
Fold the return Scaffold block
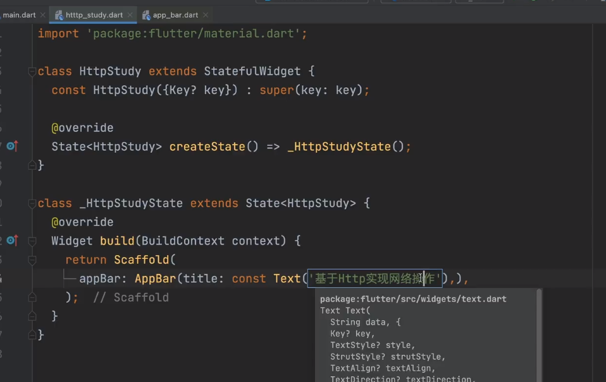[32, 260]
